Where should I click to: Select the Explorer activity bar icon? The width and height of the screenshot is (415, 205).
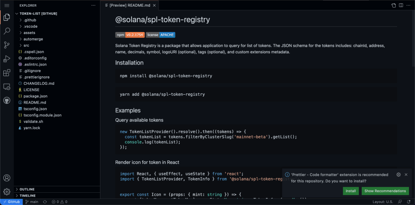point(7,17)
